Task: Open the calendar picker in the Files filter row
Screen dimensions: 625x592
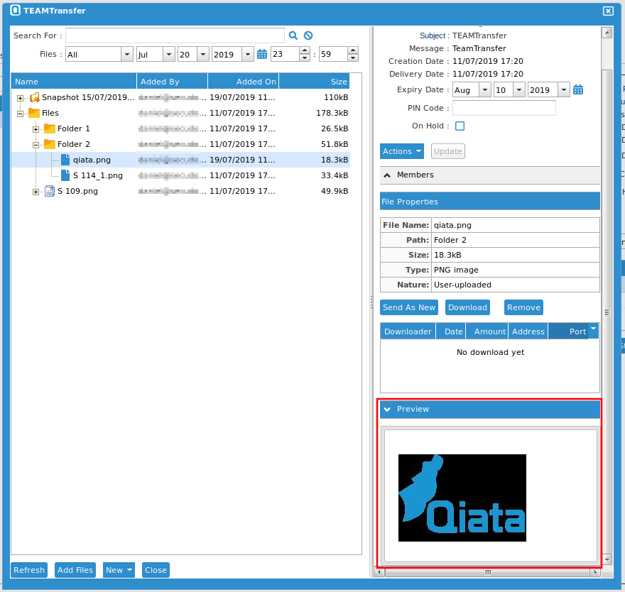Action: (x=261, y=53)
